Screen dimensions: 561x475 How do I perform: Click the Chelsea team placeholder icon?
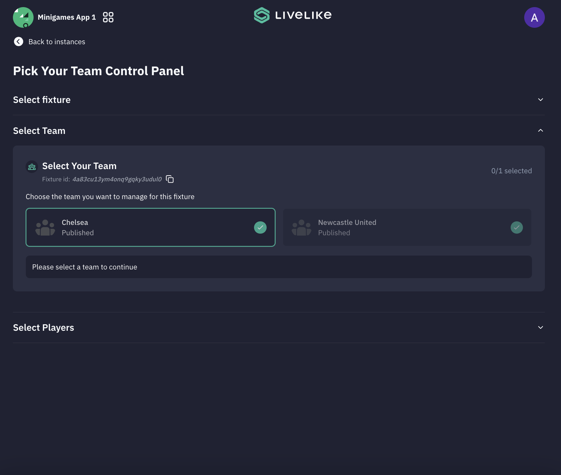(x=45, y=227)
